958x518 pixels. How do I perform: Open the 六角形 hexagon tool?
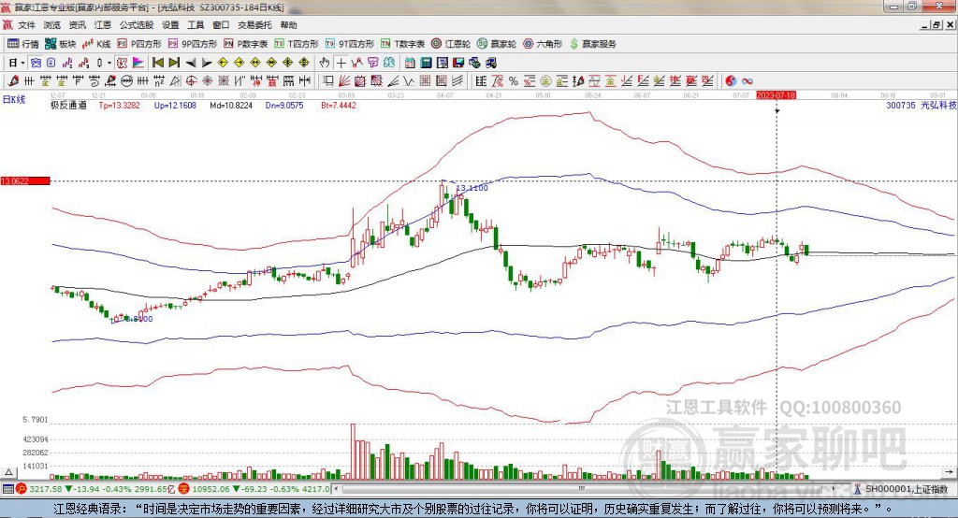544,44
